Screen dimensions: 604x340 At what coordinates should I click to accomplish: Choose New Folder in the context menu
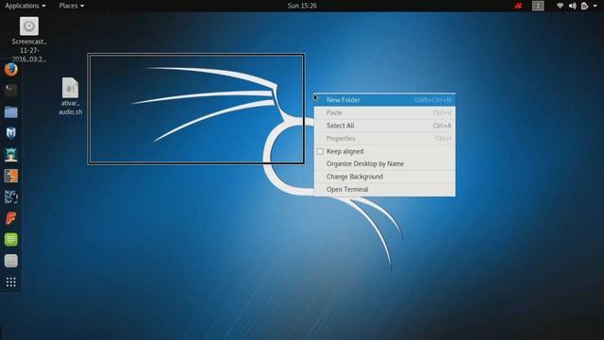(384, 100)
